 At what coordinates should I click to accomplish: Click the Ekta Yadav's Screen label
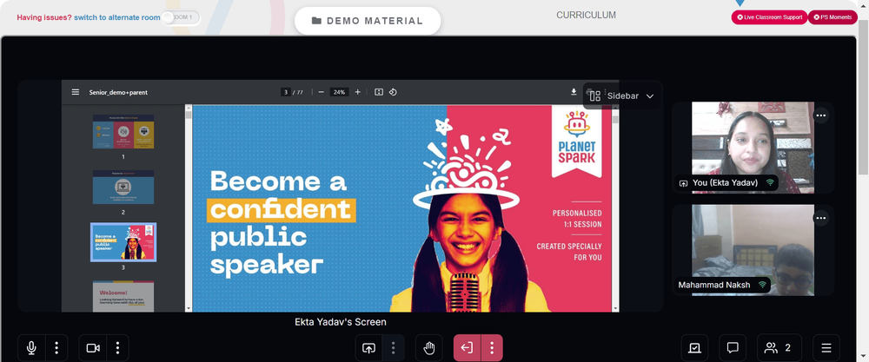tap(341, 321)
